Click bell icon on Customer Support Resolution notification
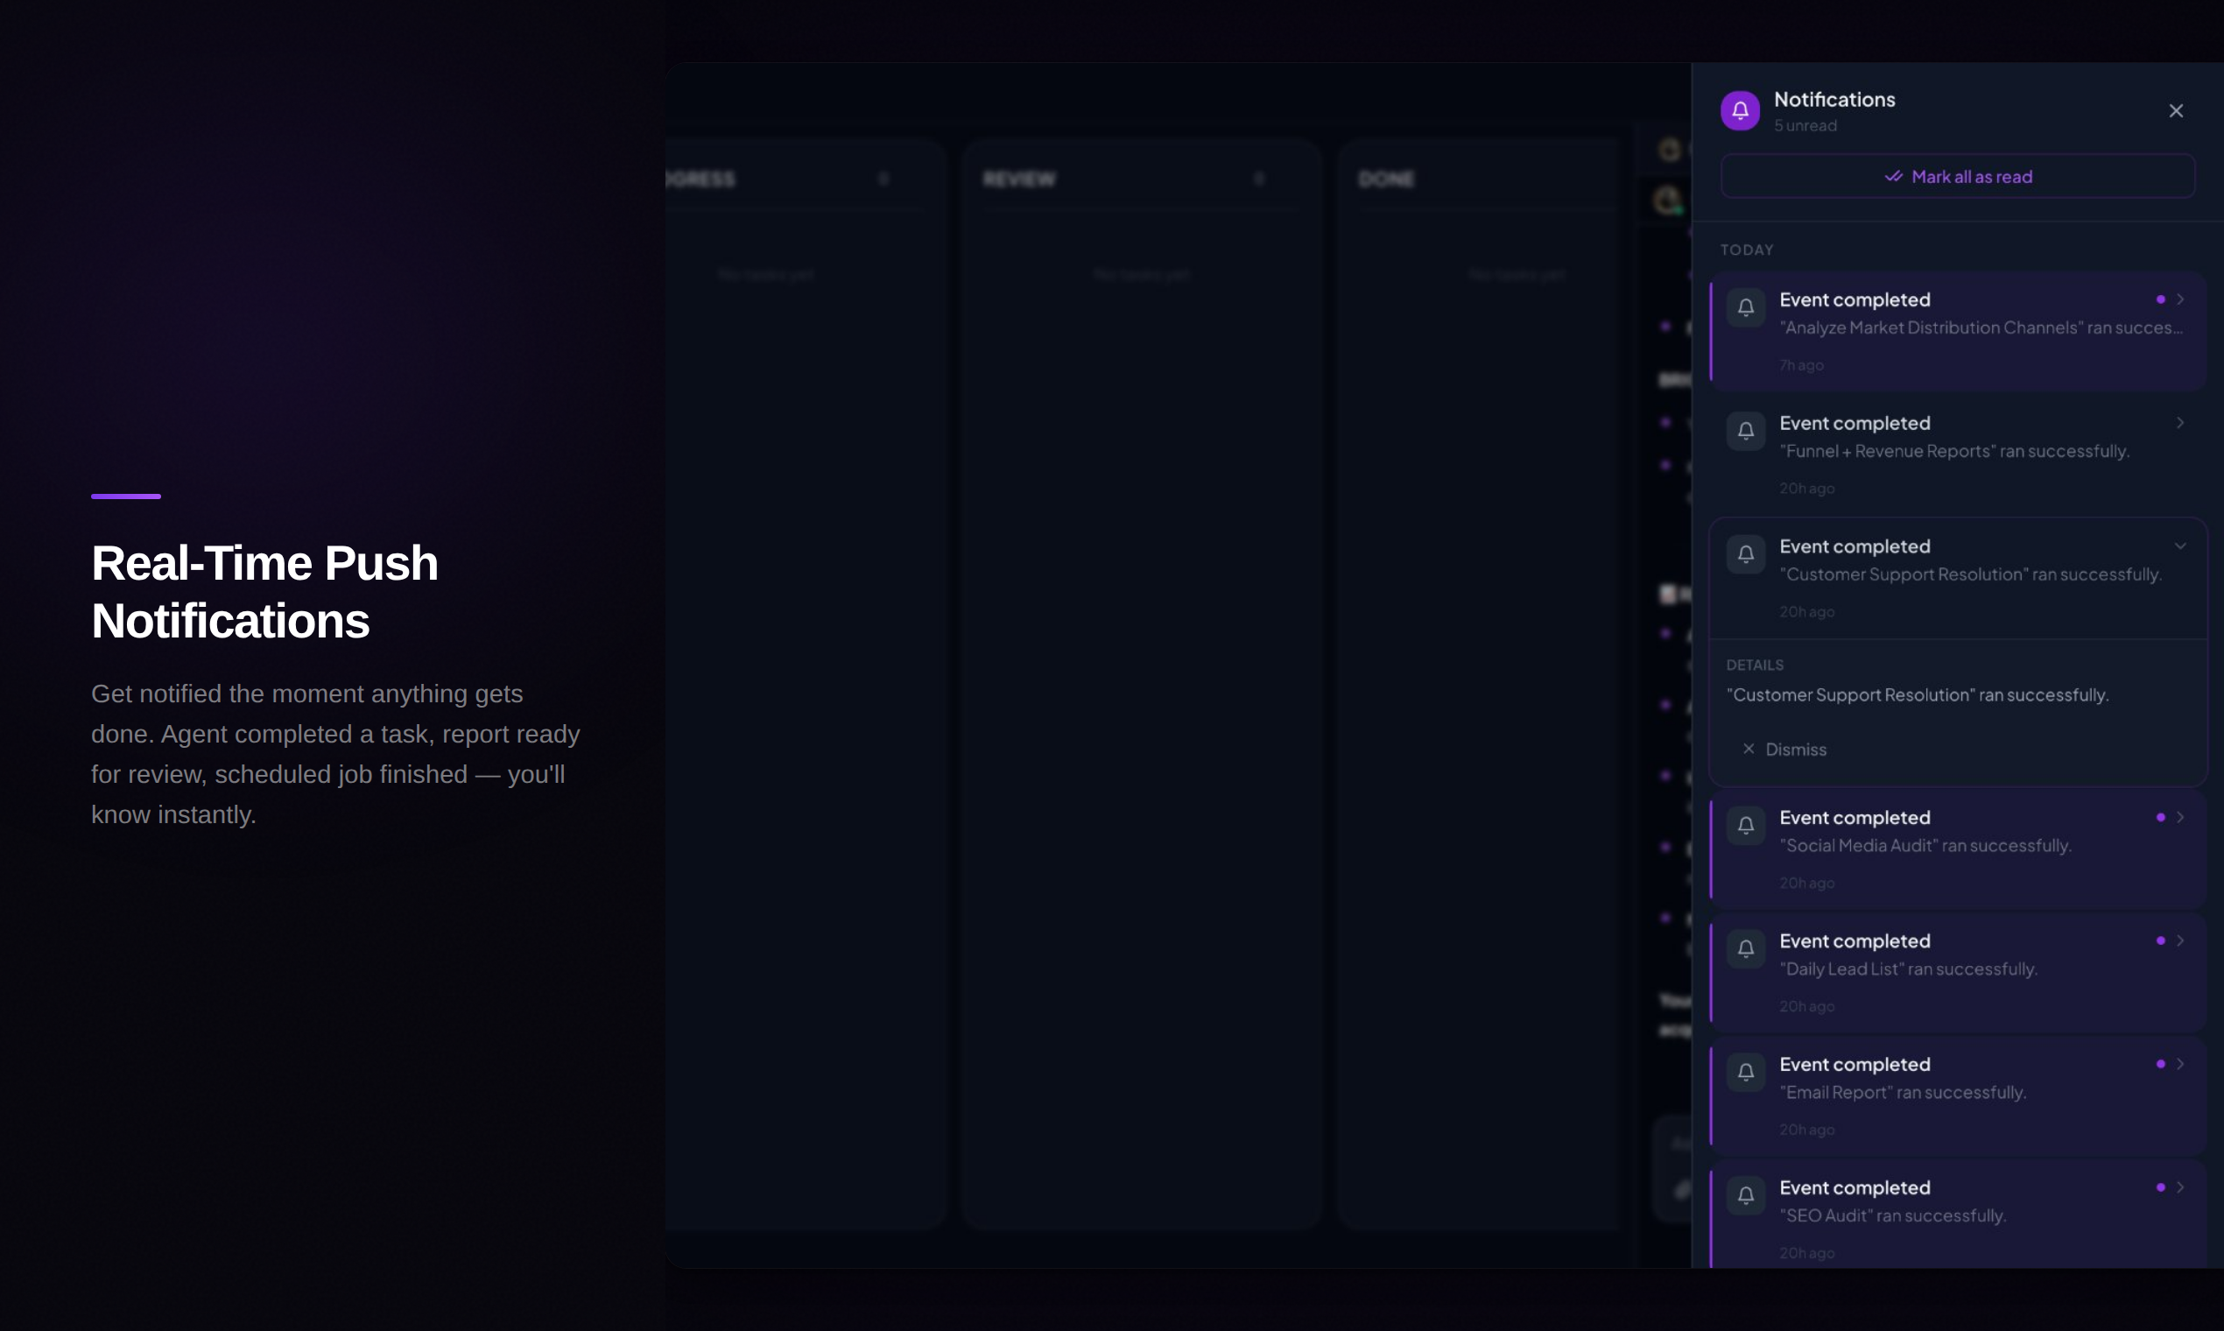This screenshot has height=1331, width=2224. point(1745,554)
